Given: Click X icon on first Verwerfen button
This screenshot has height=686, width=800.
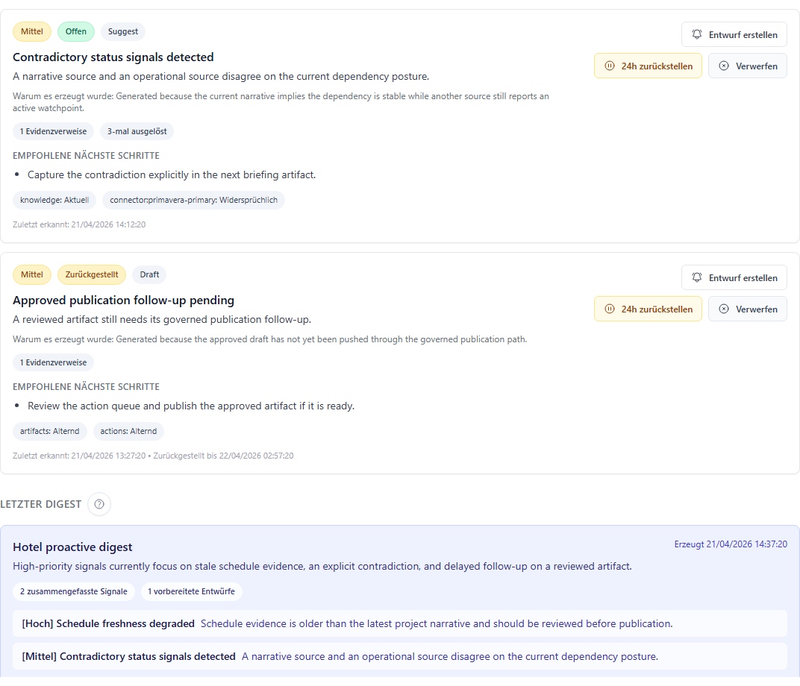Looking at the screenshot, I should tap(724, 66).
